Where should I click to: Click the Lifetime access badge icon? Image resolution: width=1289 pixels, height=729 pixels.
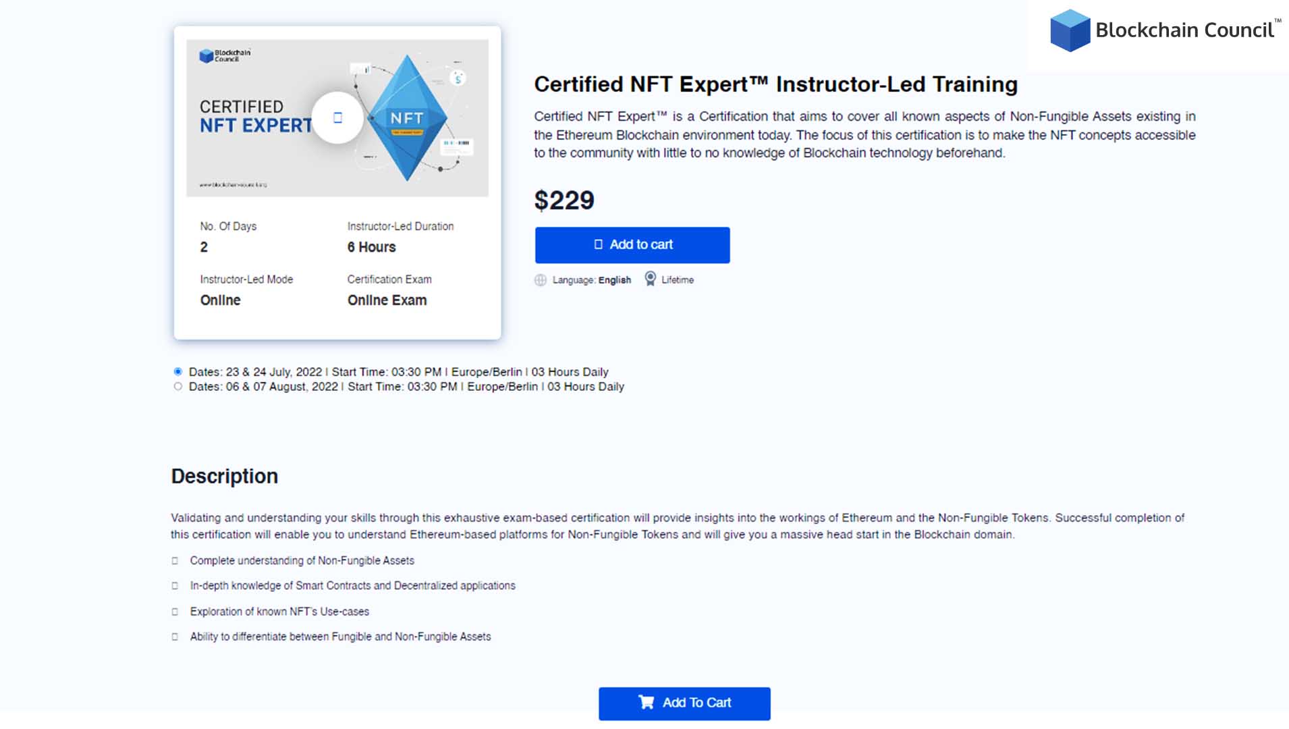650,277
